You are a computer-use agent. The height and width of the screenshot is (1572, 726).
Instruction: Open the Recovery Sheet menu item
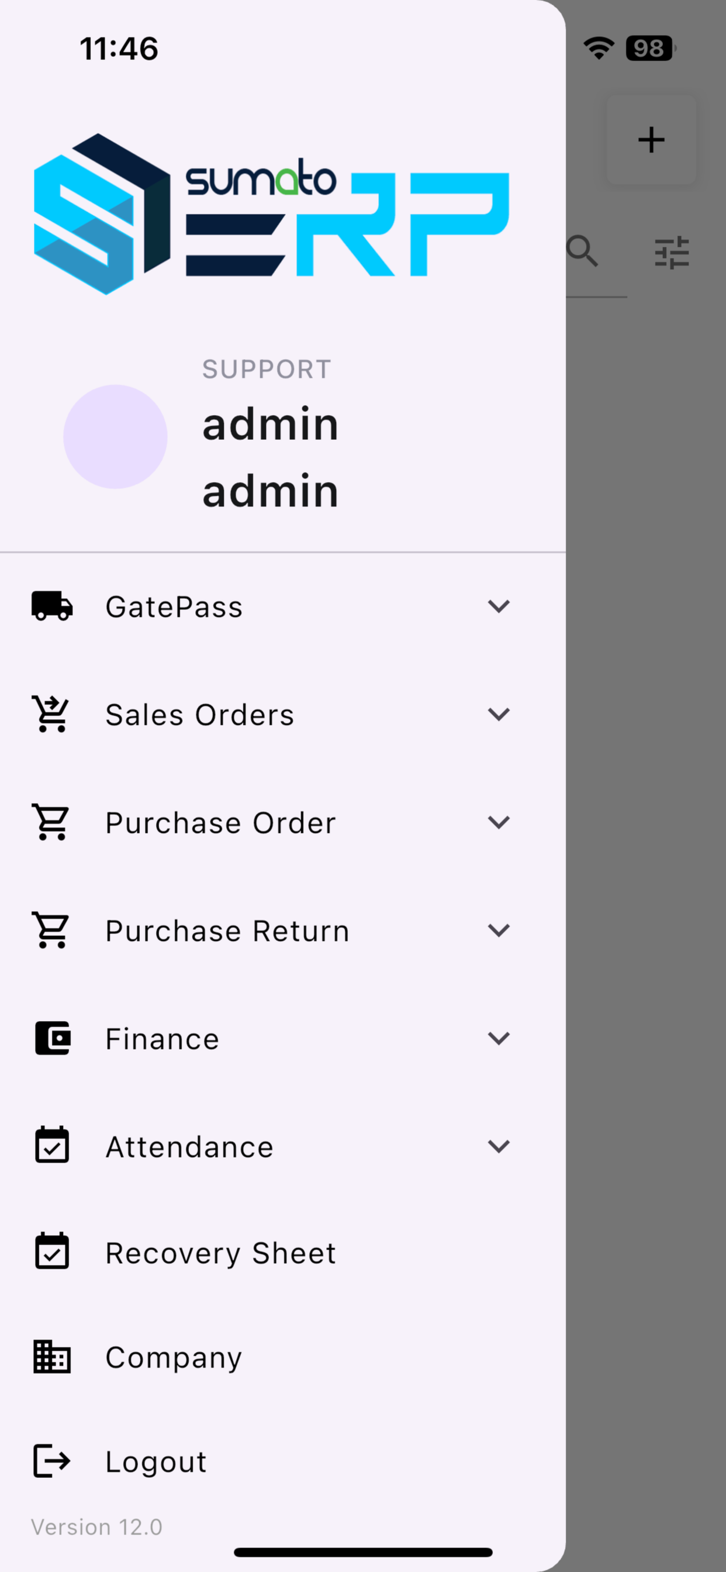tap(220, 1253)
